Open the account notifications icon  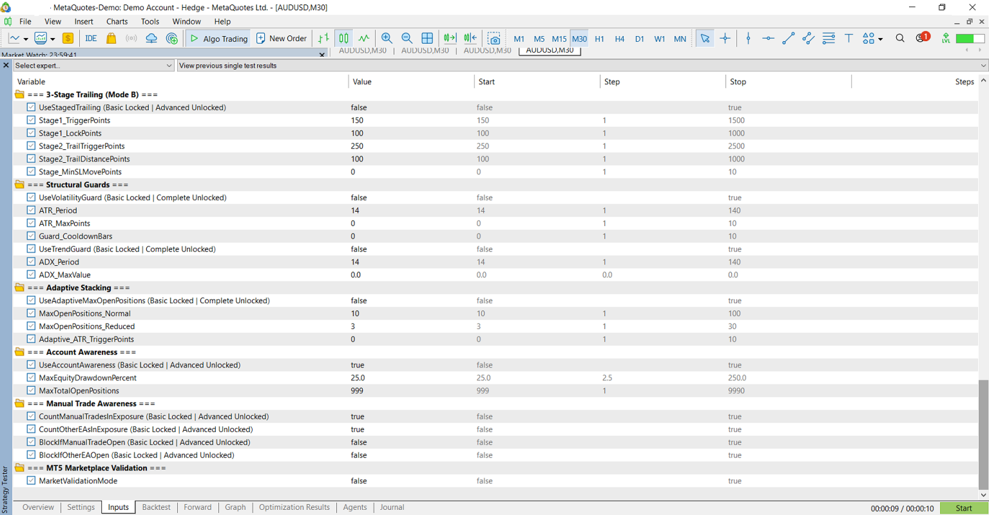point(922,37)
